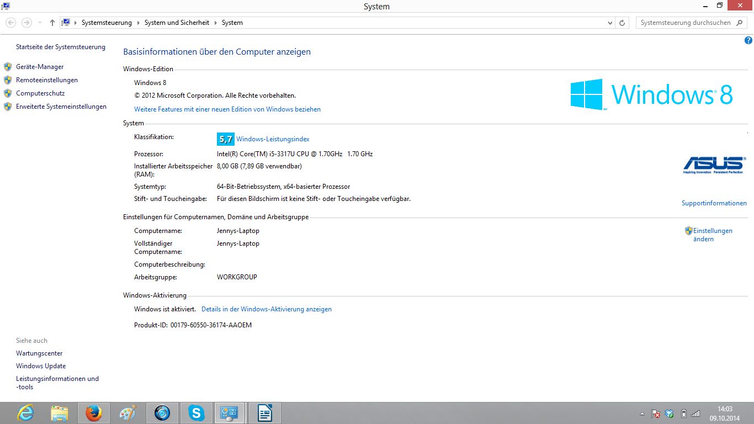Open Leistungsinformationen und -tools link

(57, 383)
